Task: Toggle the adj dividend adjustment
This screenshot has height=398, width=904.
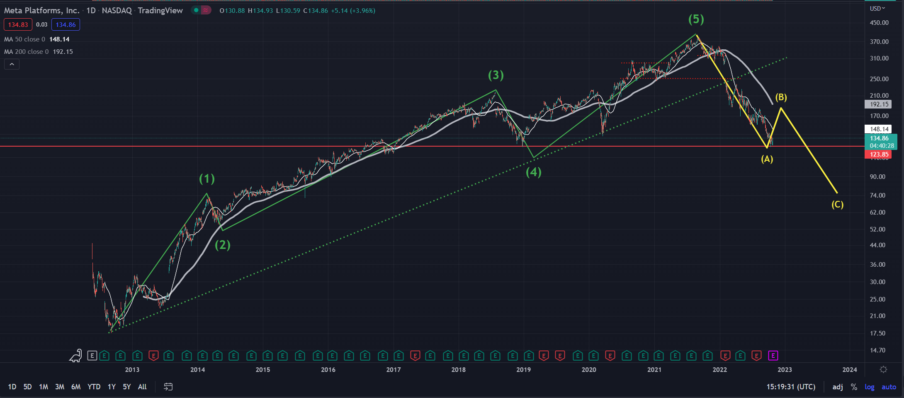Action: (838, 387)
